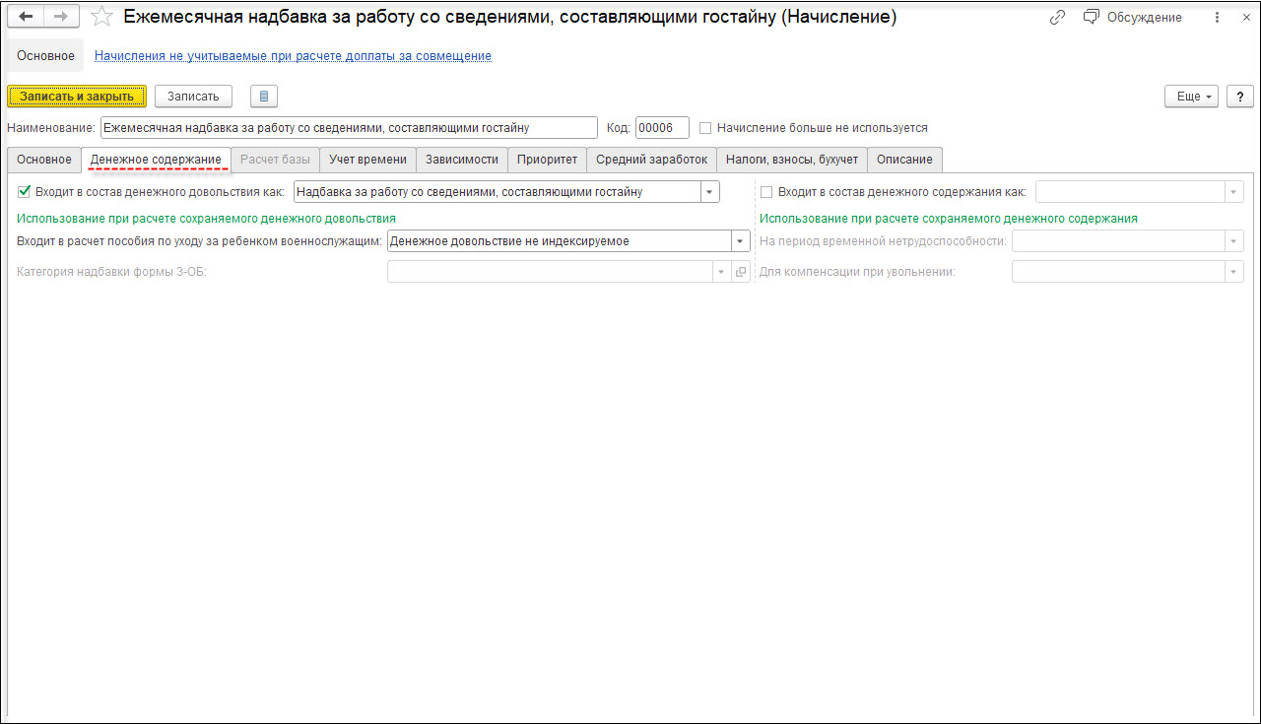Viewport: 1261px width, 724px height.
Task: Expand На период временной нетрудоспособности dropdown
Action: (x=1234, y=241)
